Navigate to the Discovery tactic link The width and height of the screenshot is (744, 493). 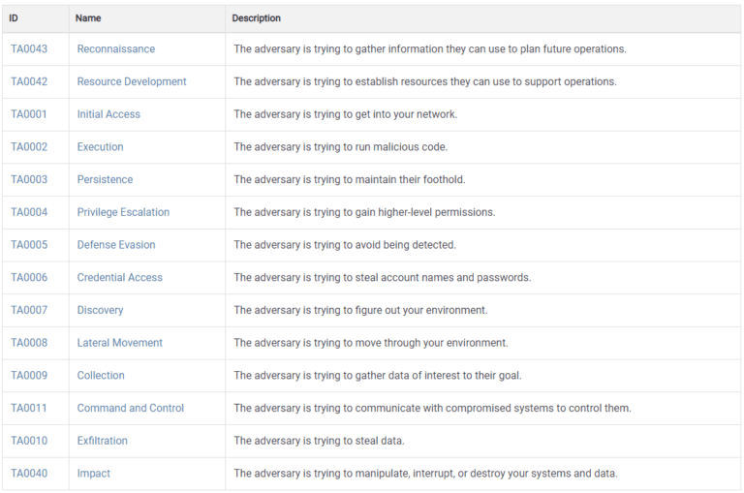click(100, 311)
